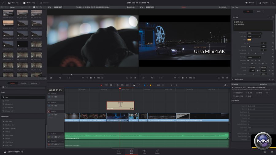Switch to the Audio FX tab

tap(34, 83)
